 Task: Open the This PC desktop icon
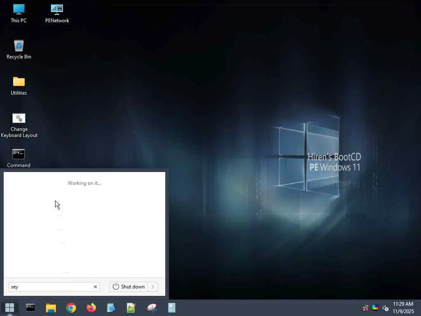point(19,14)
